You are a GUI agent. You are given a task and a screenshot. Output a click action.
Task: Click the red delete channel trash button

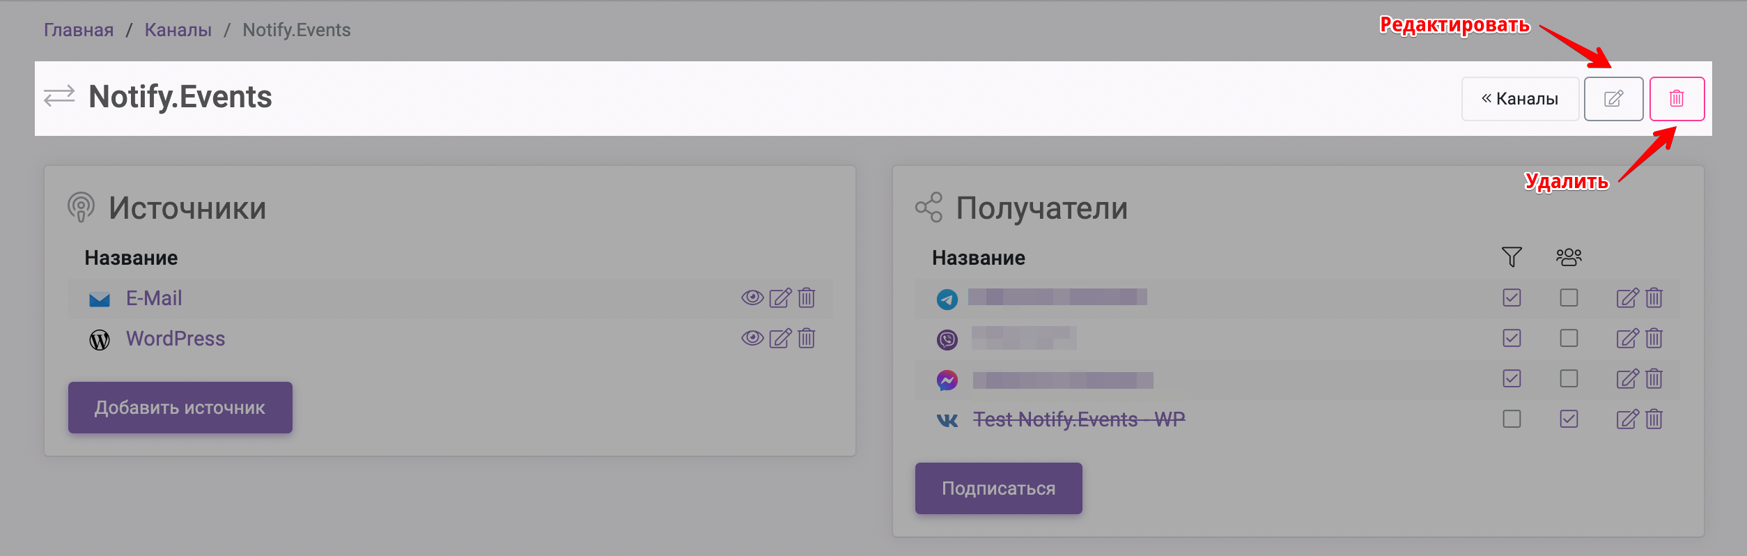pos(1677,99)
